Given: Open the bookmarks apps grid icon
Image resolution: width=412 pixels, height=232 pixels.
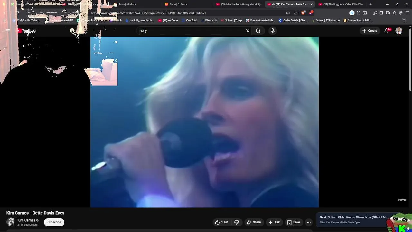Looking at the screenshot, I should [x=4, y=20].
